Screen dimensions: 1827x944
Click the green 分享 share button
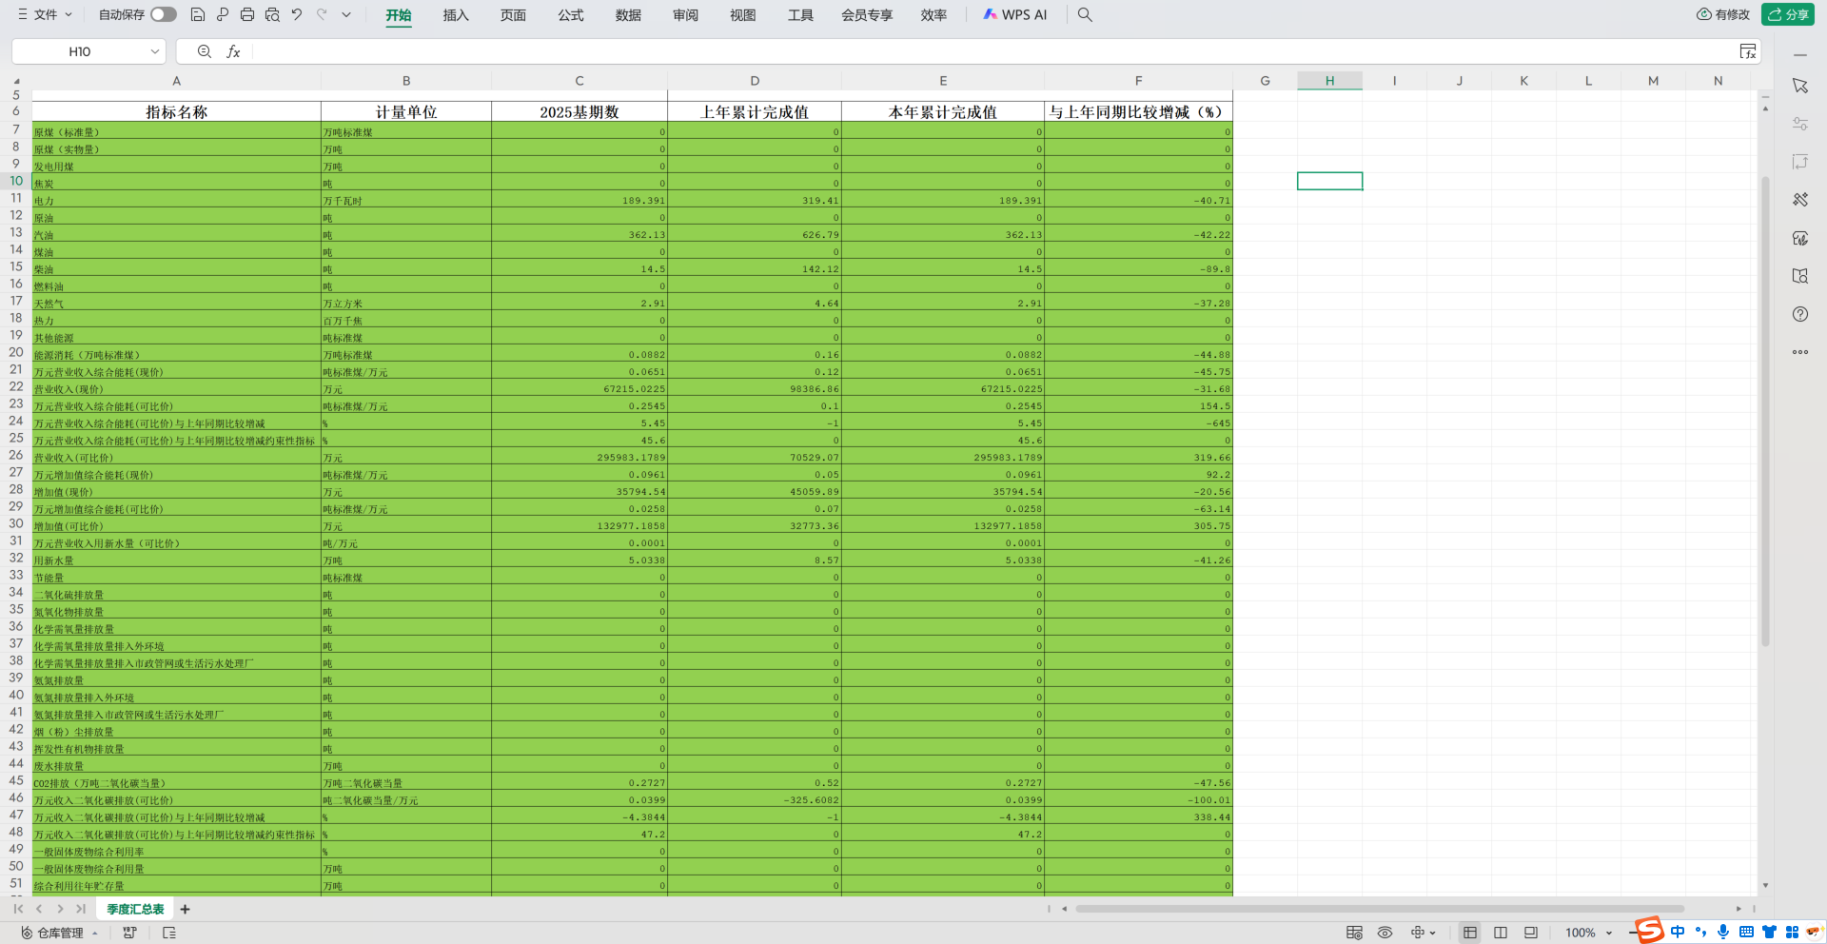tap(1788, 14)
